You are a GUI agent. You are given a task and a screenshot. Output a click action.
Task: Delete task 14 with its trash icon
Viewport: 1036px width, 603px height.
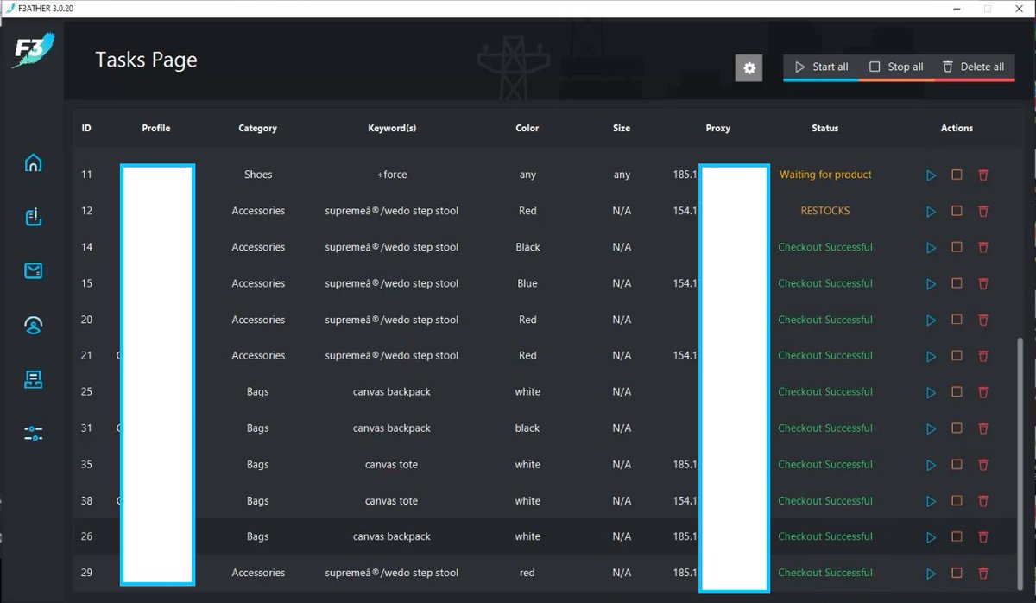[982, 248]
